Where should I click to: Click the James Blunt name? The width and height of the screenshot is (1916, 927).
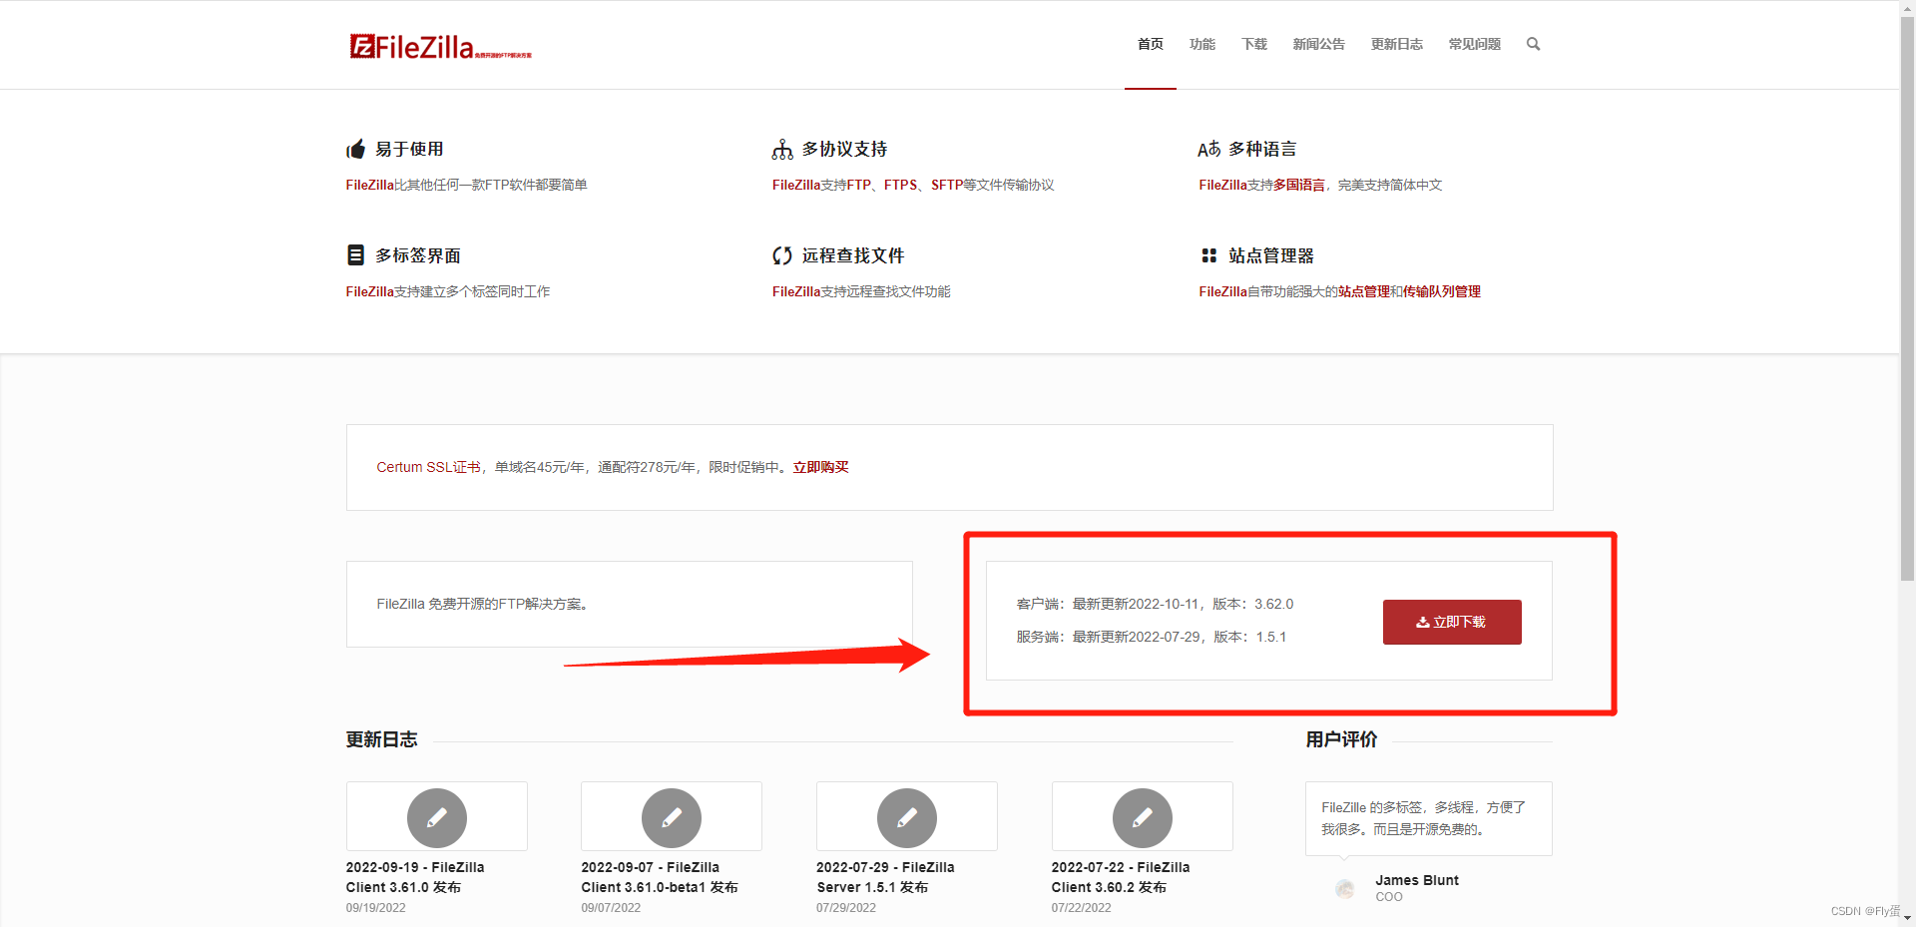click(x=1417, y=880)
